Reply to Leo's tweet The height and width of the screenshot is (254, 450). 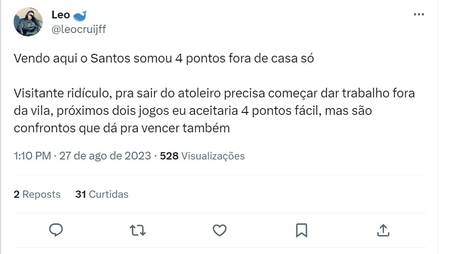[x=56, y=230]
